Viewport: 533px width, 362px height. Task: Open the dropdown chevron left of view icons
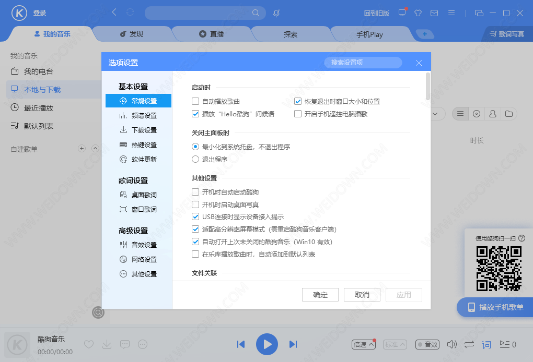click(435, 114)
